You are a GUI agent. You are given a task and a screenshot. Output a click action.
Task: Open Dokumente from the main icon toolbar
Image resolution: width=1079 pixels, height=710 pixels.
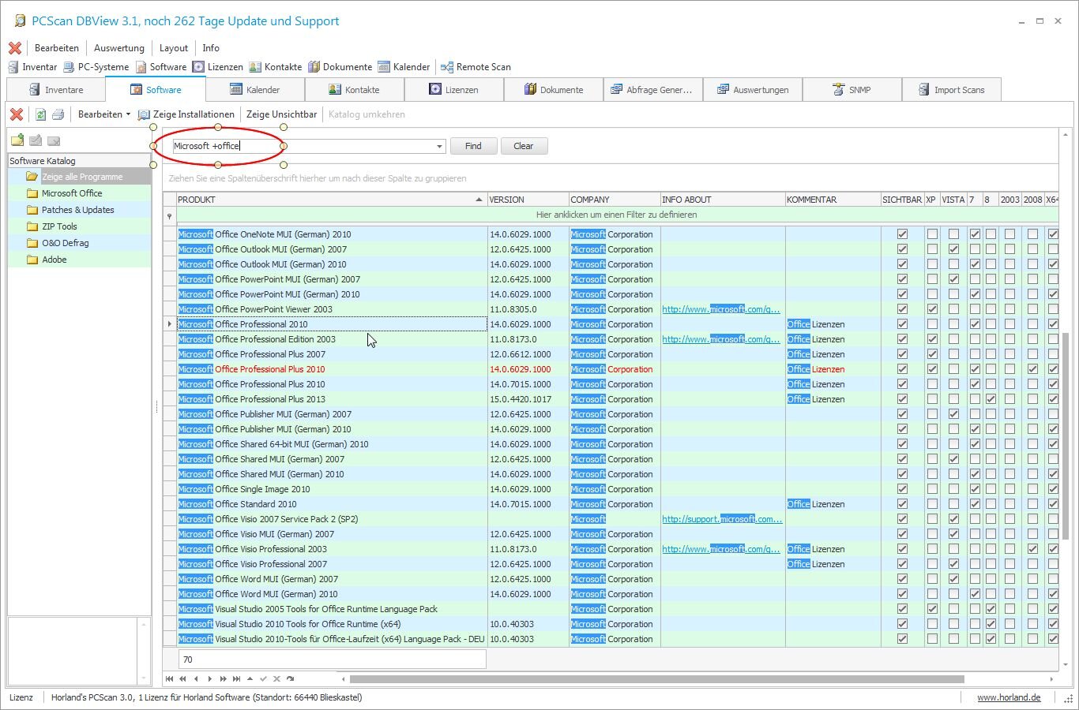pyautogui.click(x=340, y=67)
